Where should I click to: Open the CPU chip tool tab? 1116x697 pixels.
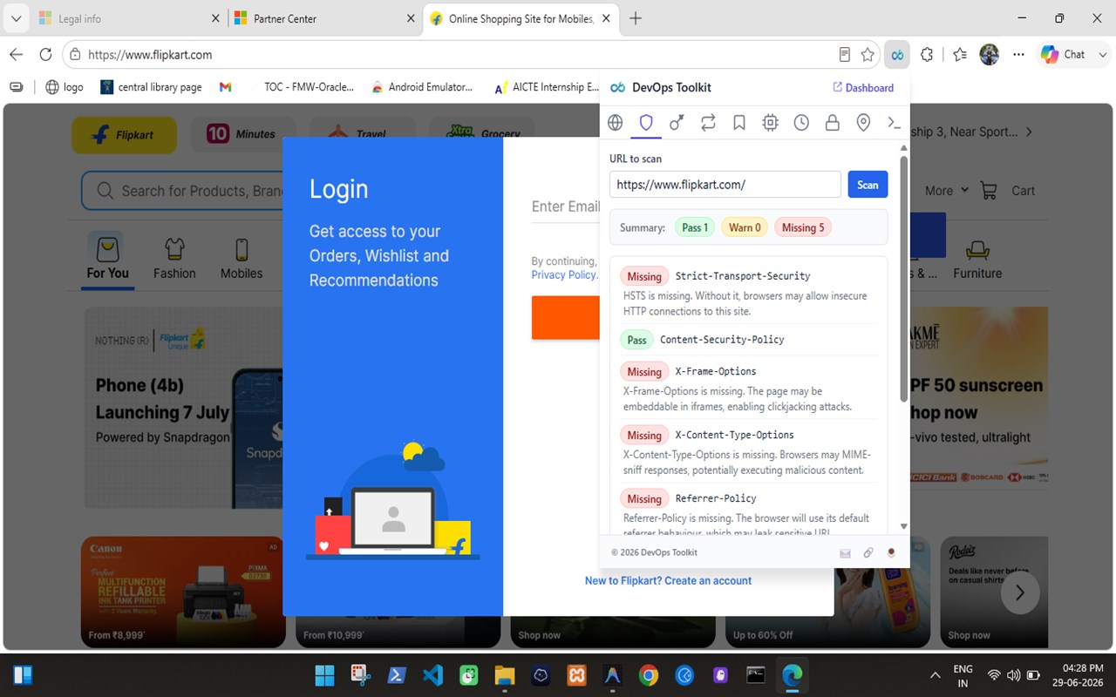pos(770,123)
